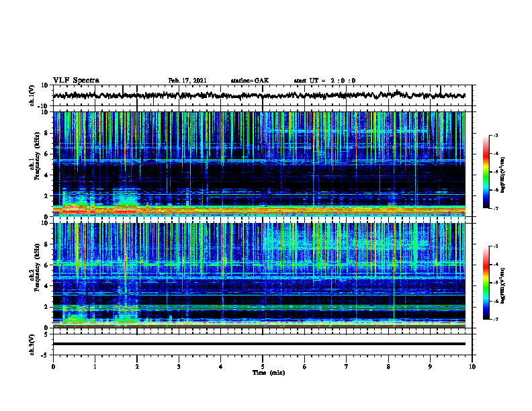Click the time axis tick label "7"
This screenshot has width=532, height=411.
(x=347, y=367)
